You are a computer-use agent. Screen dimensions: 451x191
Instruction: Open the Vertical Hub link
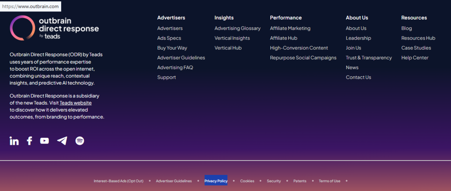click(228, 48)
